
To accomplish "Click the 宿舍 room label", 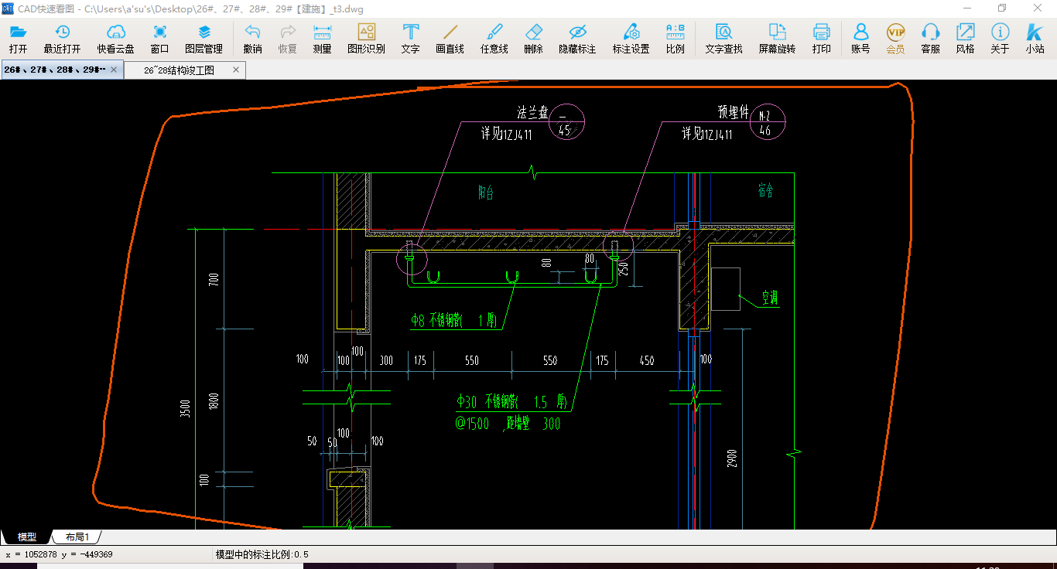I will click(x=766, y=190).
